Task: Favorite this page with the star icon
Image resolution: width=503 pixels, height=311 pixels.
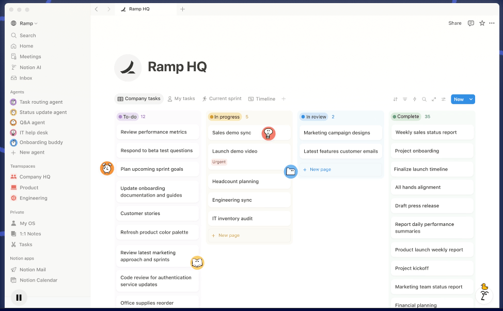Action: pos(482,23)
